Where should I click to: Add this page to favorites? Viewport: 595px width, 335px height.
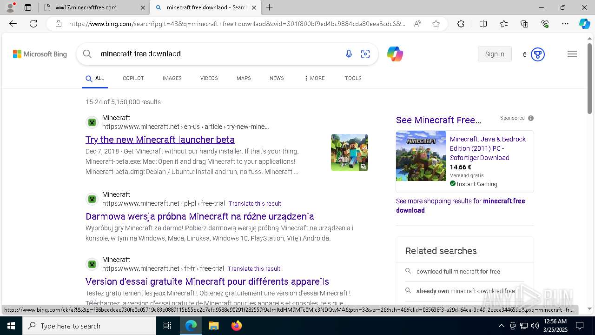pos(436,24)
